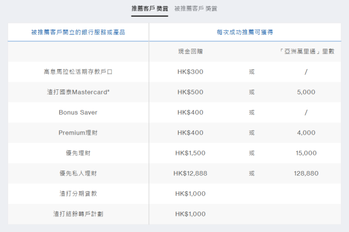Image resolution: width=349 pixels, height=232 pixels.
Task: Click the HK$300 cash rebate value
Action: click(190, 72)
